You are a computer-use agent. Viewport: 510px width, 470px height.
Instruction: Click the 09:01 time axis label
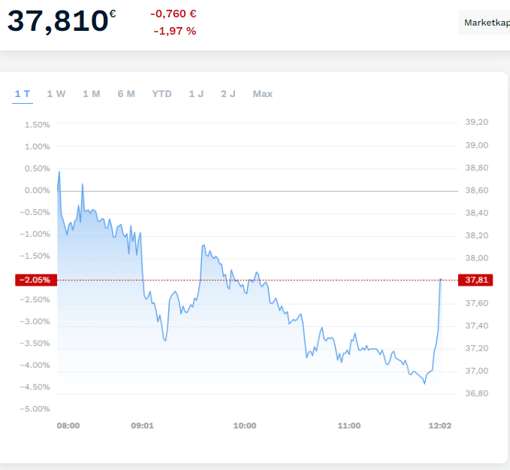pos(142,426)
